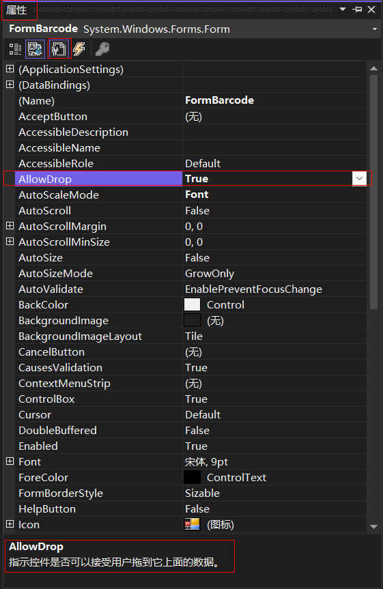
Task: Click the AutoScroll False value
Action: coord(197,211)
